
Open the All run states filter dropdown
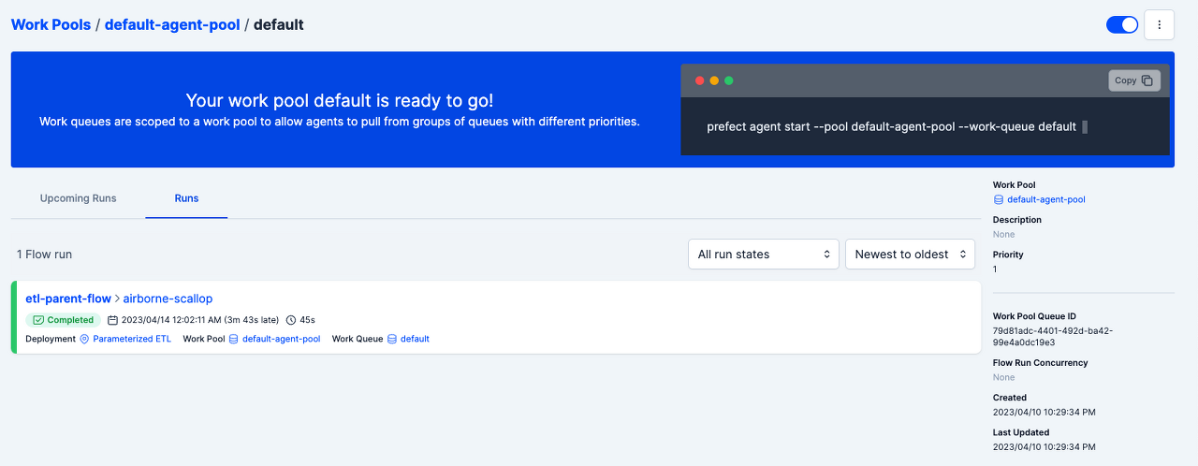pyautogui.click(x=764, y=255)
